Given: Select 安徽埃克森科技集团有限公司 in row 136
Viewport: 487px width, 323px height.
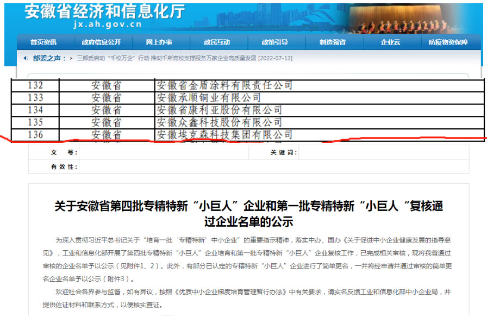Looking at the screenshot, I should [224, 135].
